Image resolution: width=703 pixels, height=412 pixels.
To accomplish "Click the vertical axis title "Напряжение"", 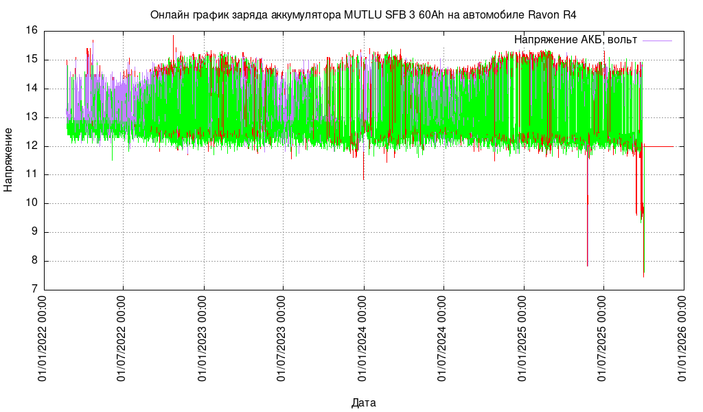I will click(x=8, y=159).
